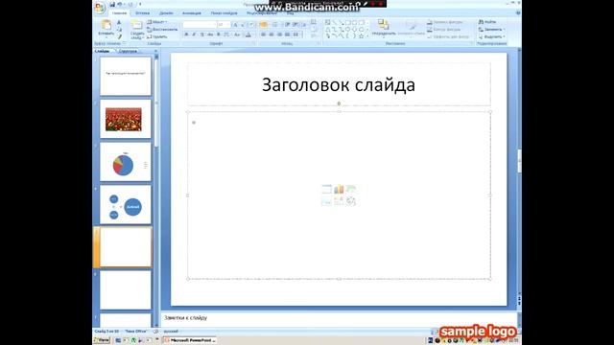Viewport: 614px width, 345px height.
Task: Click the Insert Media Clip icon in placeholder
Action: pos(351,201)
